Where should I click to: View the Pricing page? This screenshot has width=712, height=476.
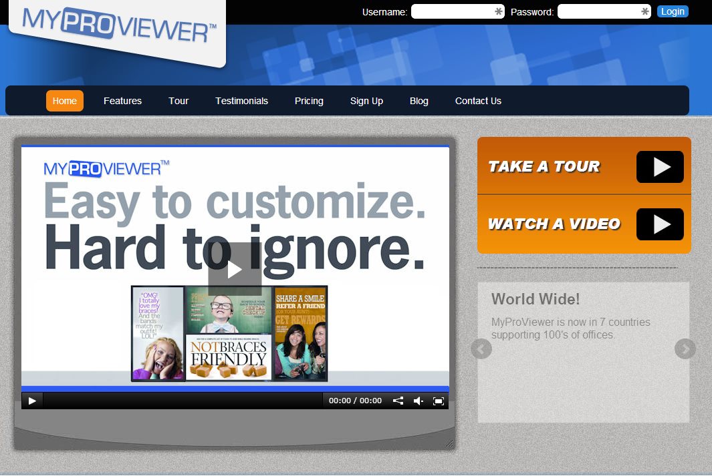pos(309,101)
